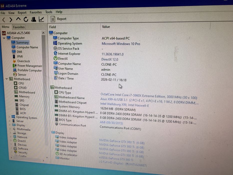Select the IPMI tree item

click(18, 56)
